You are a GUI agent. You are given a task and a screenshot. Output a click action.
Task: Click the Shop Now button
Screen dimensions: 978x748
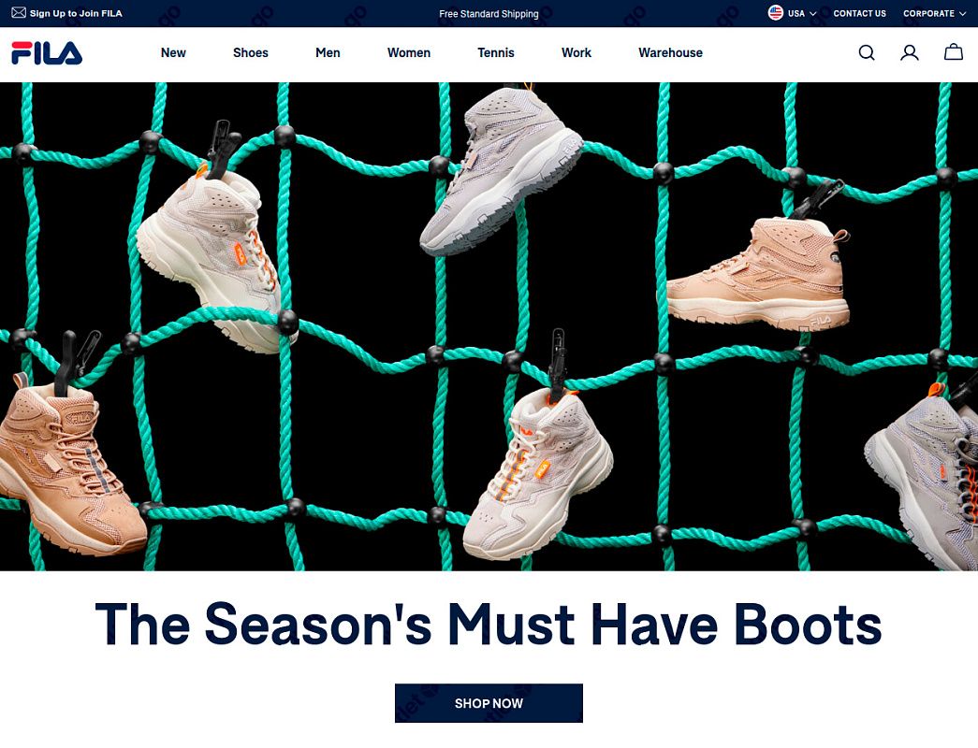[x=489, y=703]
